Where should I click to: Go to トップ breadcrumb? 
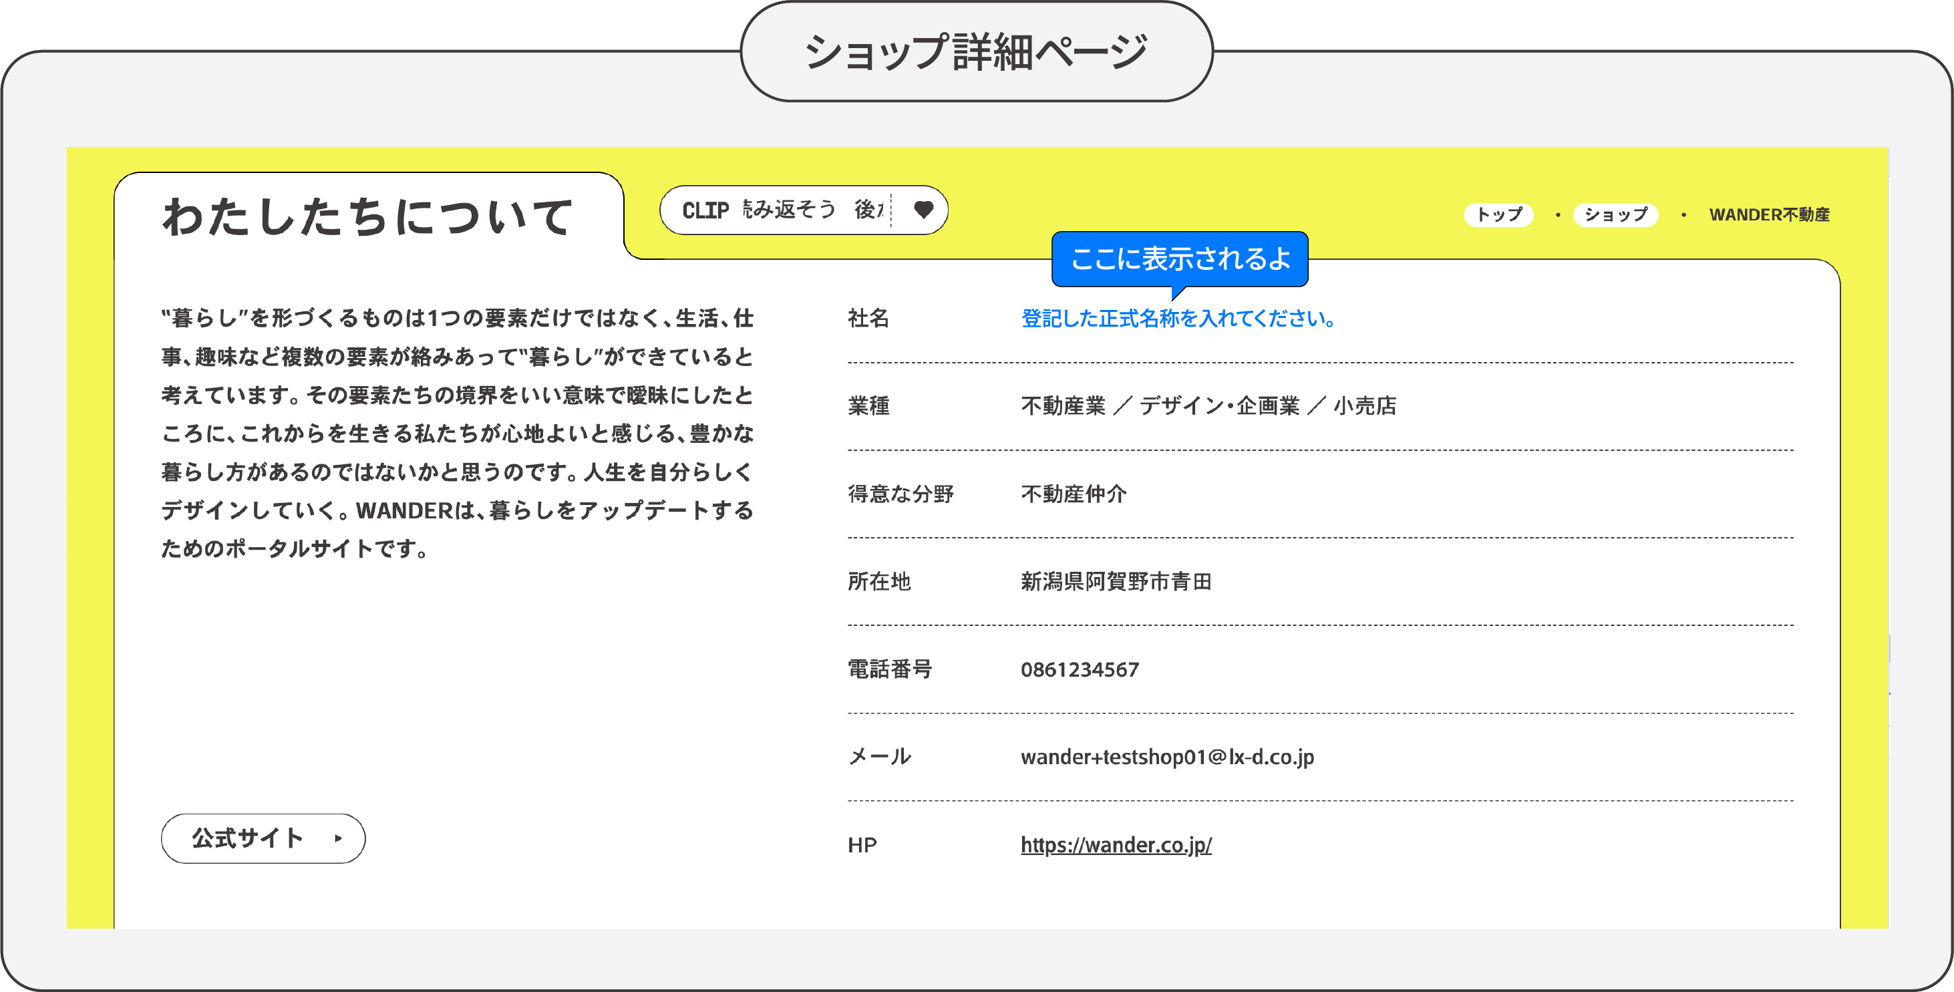pos(1498,214)
